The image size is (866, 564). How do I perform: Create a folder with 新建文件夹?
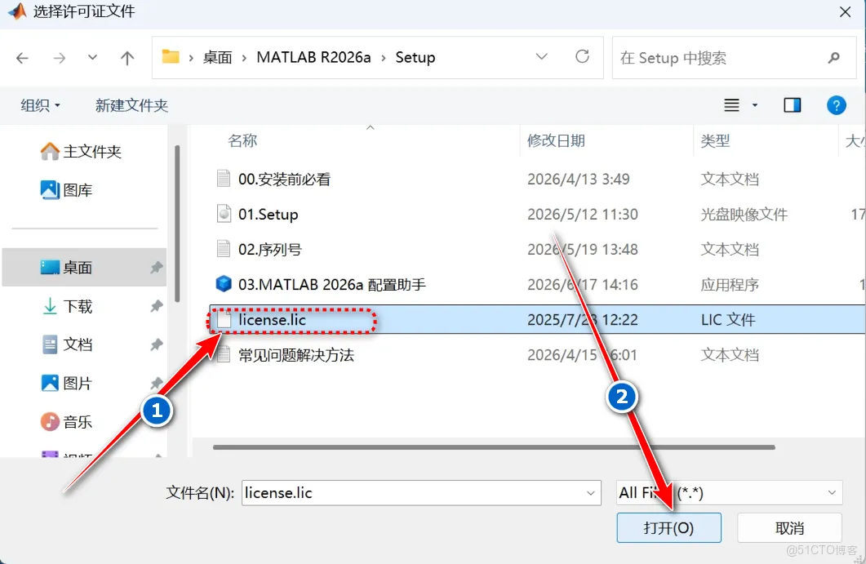click(x=131, y=105)
